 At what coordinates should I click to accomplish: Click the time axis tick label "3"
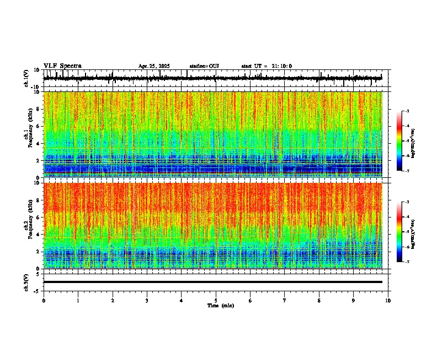147,301
